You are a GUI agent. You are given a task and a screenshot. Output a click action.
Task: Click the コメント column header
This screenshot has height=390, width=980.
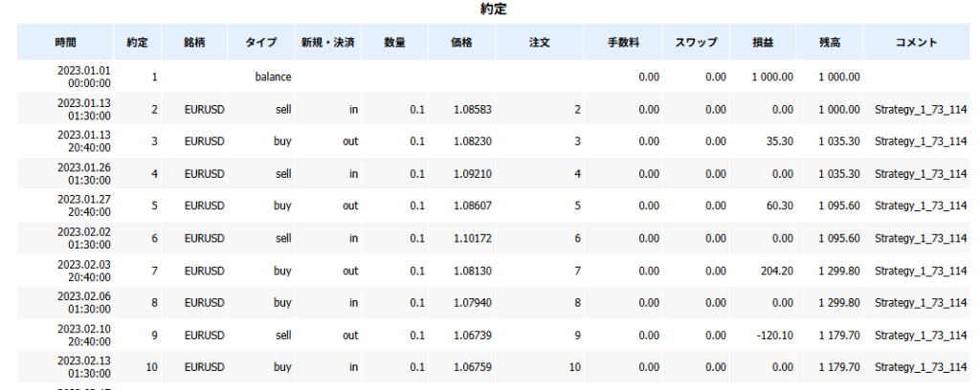pos(916,43)
